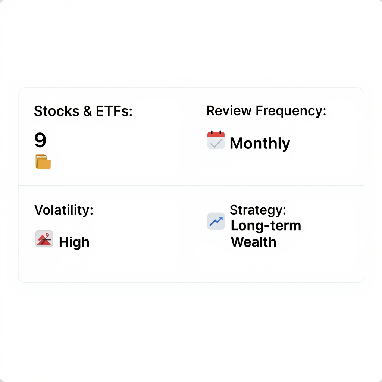This screenshot has width=382, height=382.
Task: Click the blue trend chart Strategy icon
Action: (x=216, y=221)
